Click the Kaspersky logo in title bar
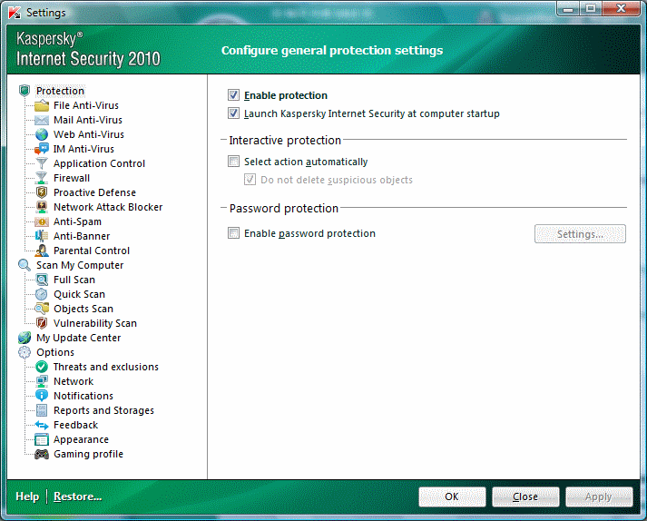647x521 pixels. pyautogui.click(x=15, y=13)
